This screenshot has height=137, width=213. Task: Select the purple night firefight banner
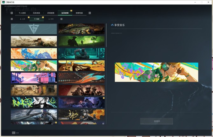pos(81,102)
